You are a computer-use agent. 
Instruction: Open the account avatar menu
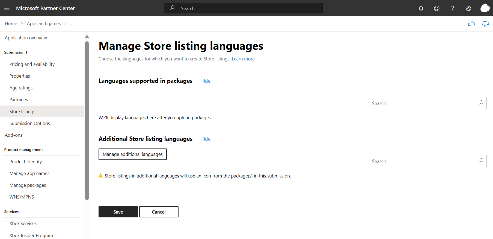(485, 8)
